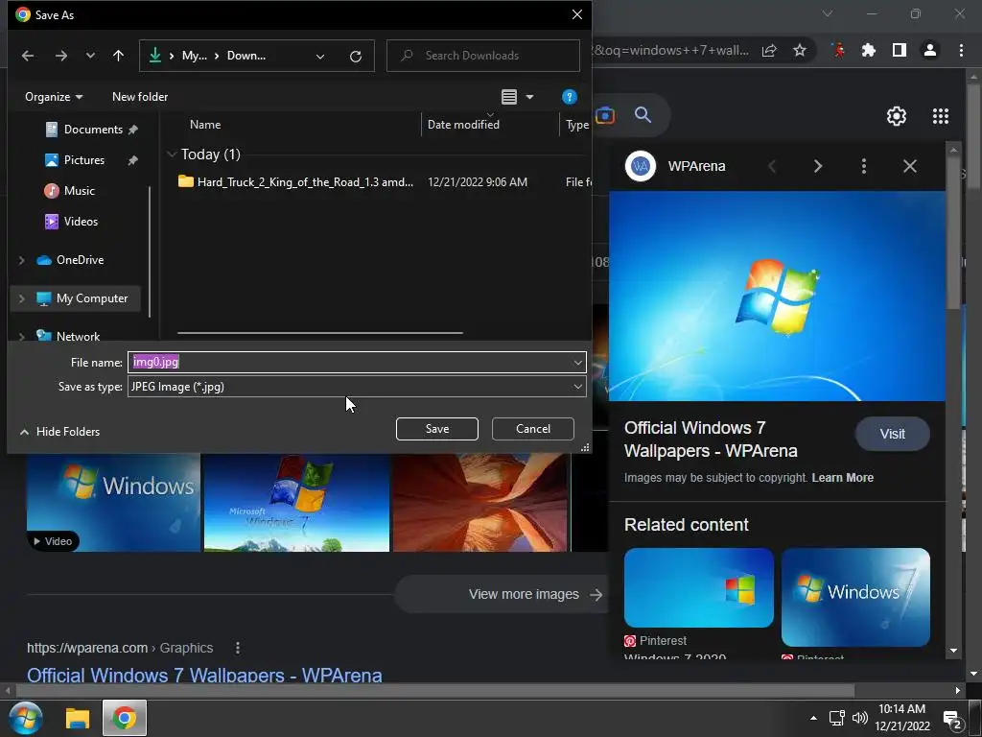This screenshot has height=737, width=982.
Task: Create a New folder
Action: click(x=140, y=97)
